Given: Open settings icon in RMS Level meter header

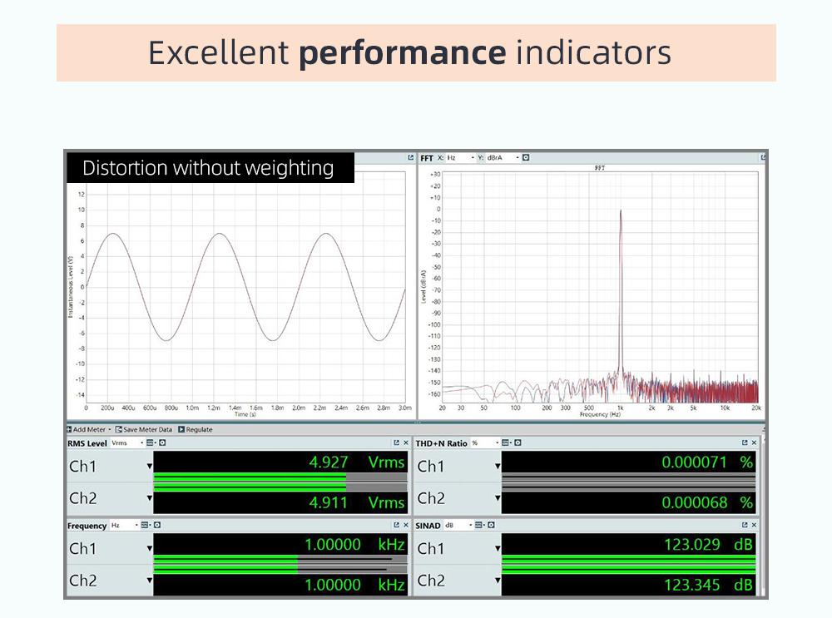Looking at the screenshot, I should tap(162, 443).
